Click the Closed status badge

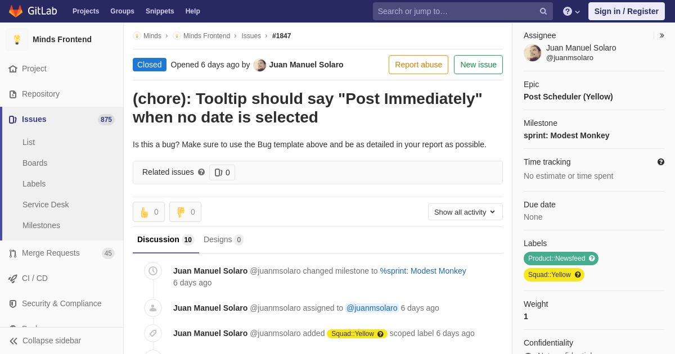(150, 65)
